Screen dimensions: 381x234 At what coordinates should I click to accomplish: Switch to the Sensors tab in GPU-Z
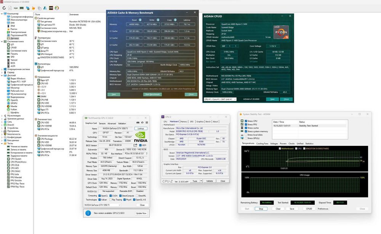click(102, 123)
